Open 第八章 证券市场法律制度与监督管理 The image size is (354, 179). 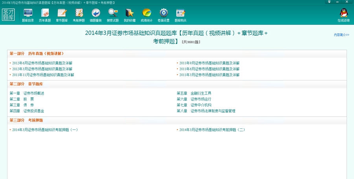(x=206, y=111)
